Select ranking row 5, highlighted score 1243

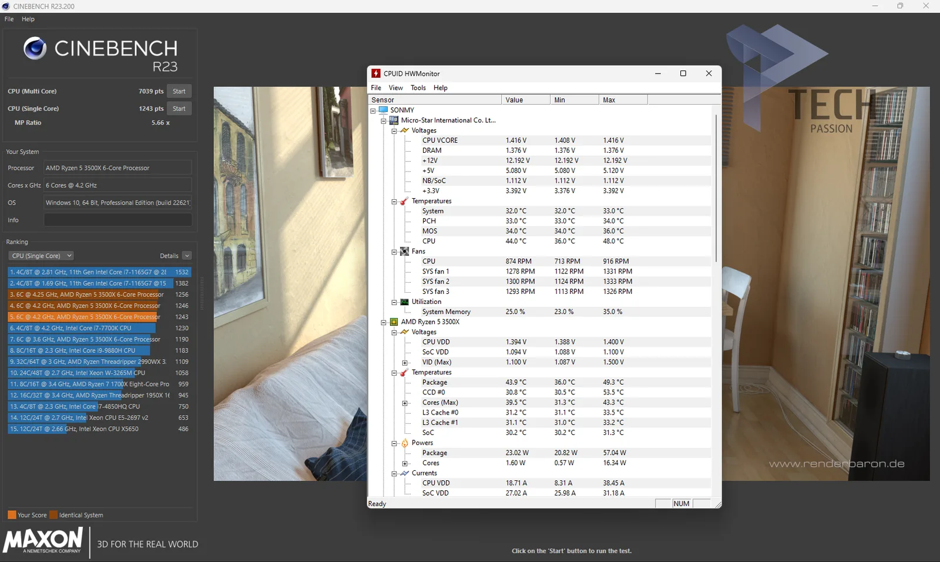click(x=99, y=317)
